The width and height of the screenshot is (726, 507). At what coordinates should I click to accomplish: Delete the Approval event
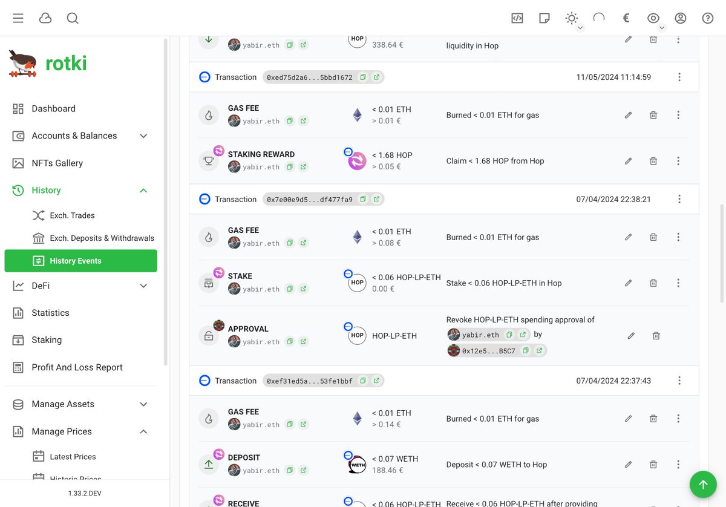click(656, 335)
